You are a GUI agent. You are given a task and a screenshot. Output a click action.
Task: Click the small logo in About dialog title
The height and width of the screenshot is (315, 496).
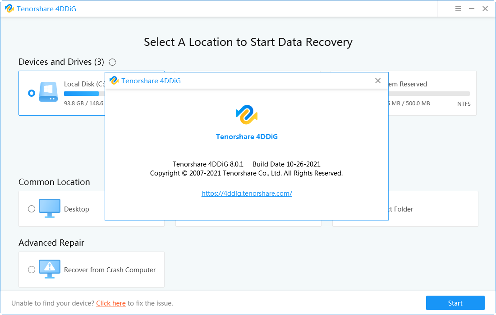point(114,81)
